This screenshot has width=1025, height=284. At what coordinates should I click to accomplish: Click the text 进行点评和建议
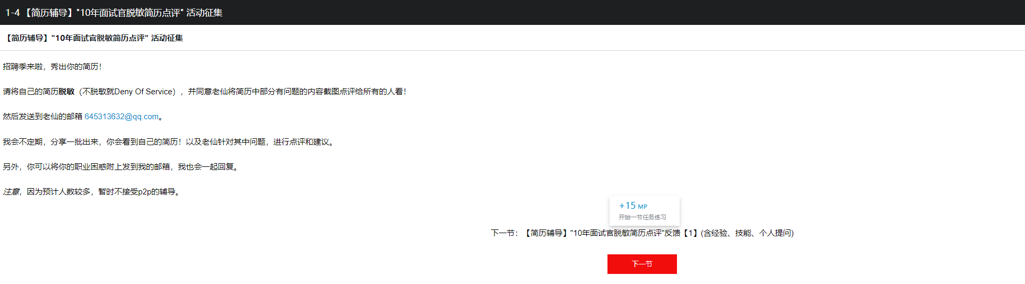303,142
